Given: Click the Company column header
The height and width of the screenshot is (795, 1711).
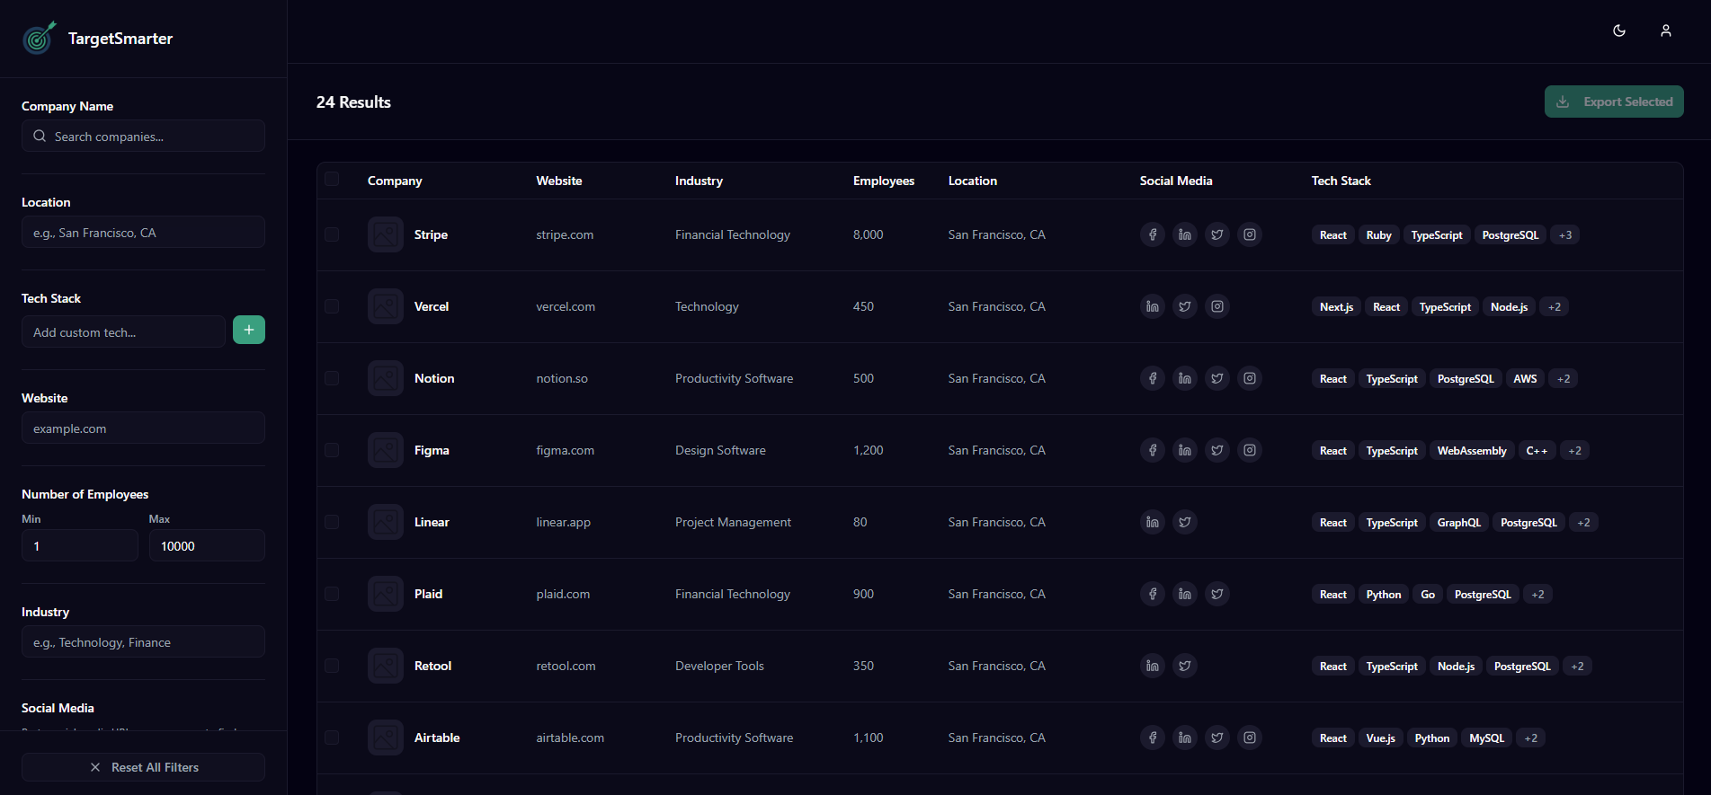Looking at the screenshot, I should [x=395, y=181].
